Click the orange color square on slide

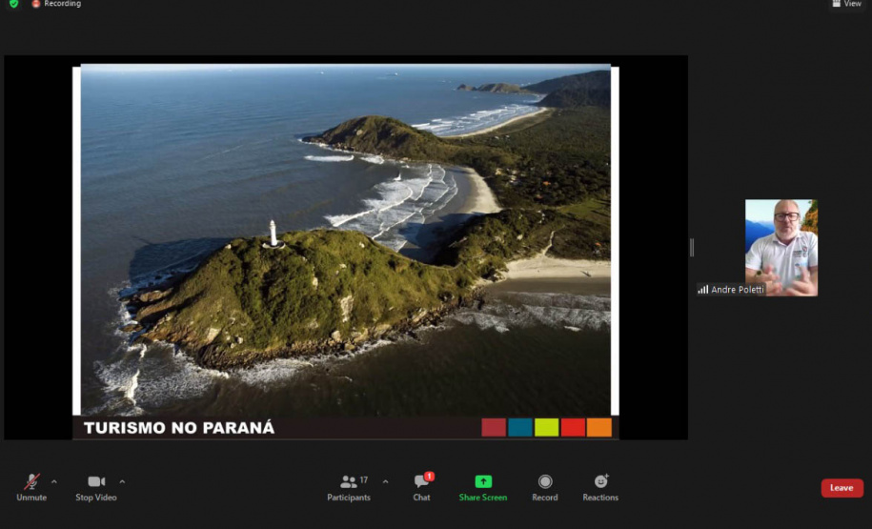coord(599,427)
